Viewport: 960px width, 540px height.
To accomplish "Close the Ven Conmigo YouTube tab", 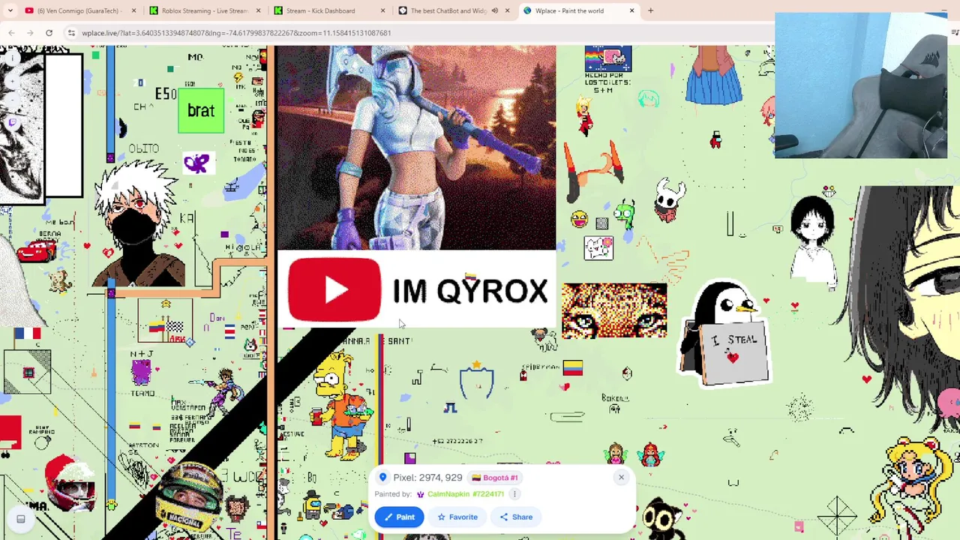I will [x=134, y=10].
